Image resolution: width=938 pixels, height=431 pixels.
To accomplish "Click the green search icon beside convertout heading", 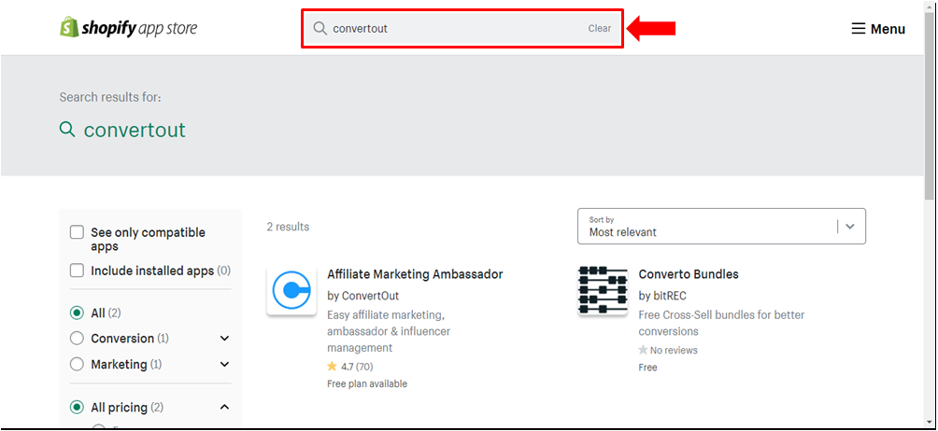I will (x=67, y=129).
